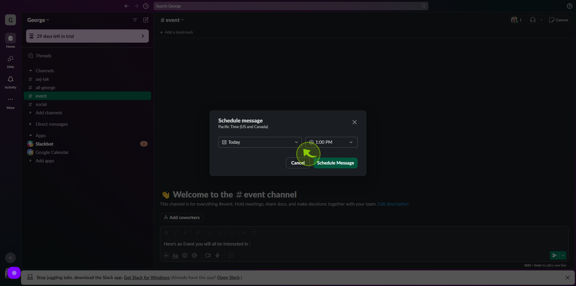Open the aaj-tak channel
Viewport: 576px width, 286px height.
[x=87, y=79]
